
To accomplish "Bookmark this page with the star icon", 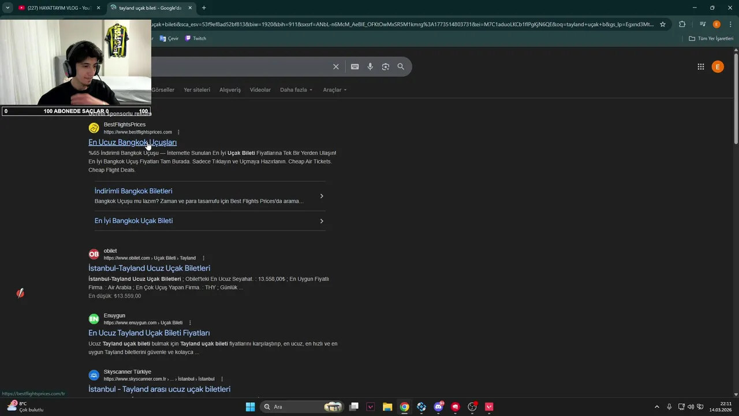I will point(663,24).
